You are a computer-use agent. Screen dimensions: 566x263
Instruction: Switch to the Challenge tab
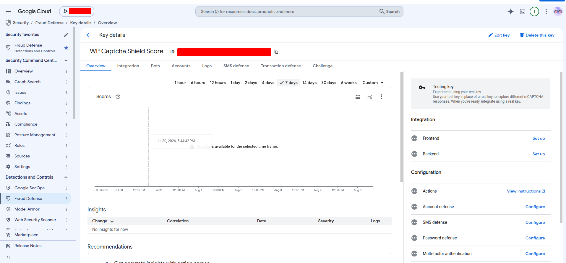point(323,66)
